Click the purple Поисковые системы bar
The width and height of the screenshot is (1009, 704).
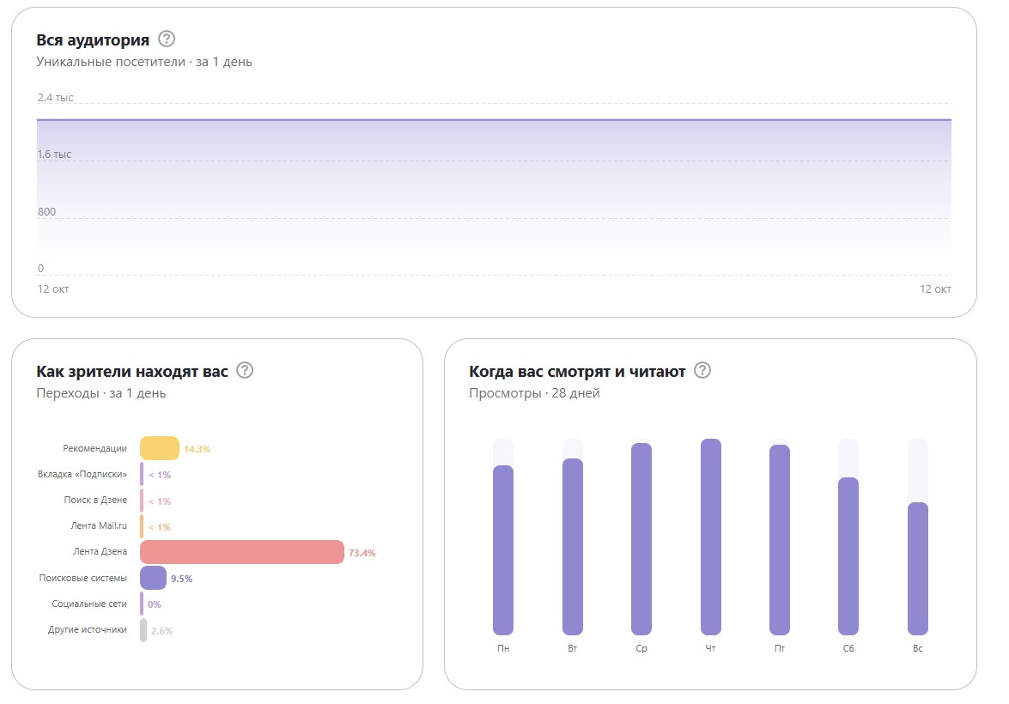(x=153, y=578)
